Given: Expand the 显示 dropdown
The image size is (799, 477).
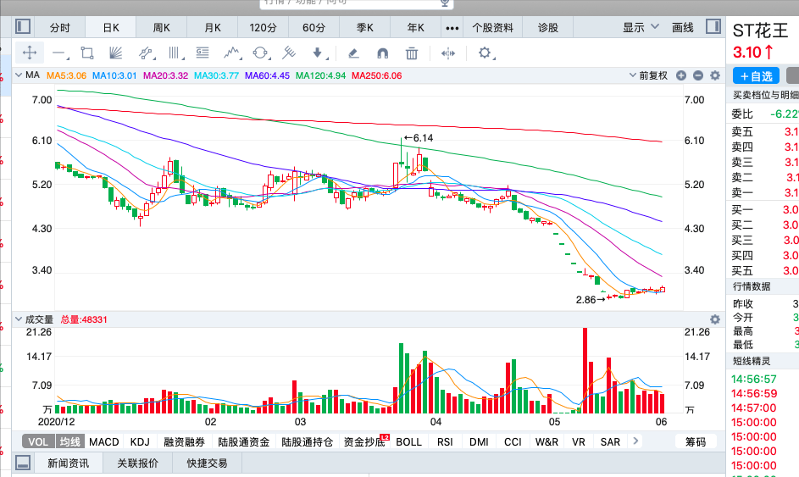Looking at the screenshot, I should click(x=641, y=27).
